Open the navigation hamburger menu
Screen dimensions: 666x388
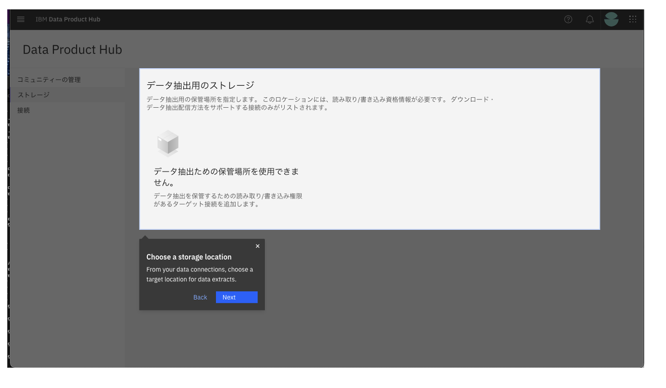20,19
